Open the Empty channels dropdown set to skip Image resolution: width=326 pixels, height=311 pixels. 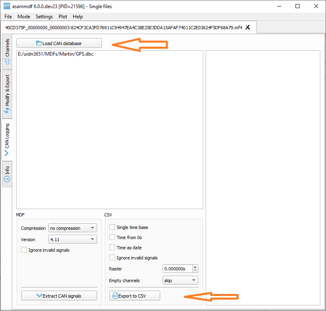click(x=180, y=280)
